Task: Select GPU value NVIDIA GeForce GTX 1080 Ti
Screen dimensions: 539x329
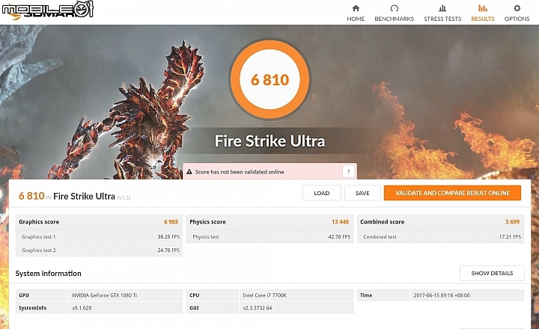Action: [x=105, y=295]
